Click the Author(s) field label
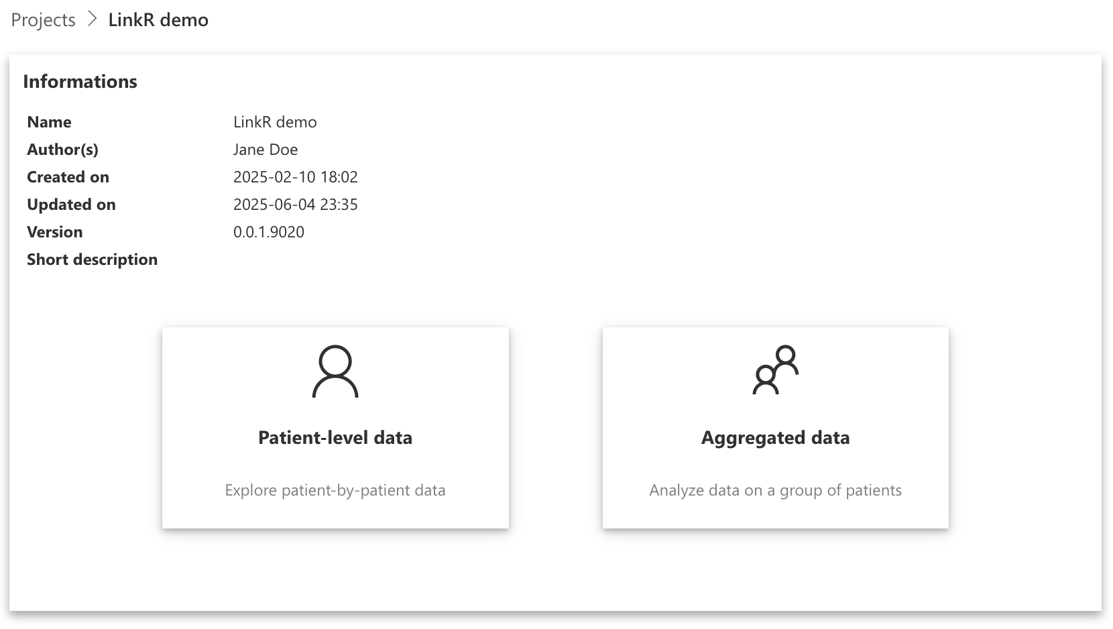The width and height of the screenshot is (1113, 629). (62, 150)
